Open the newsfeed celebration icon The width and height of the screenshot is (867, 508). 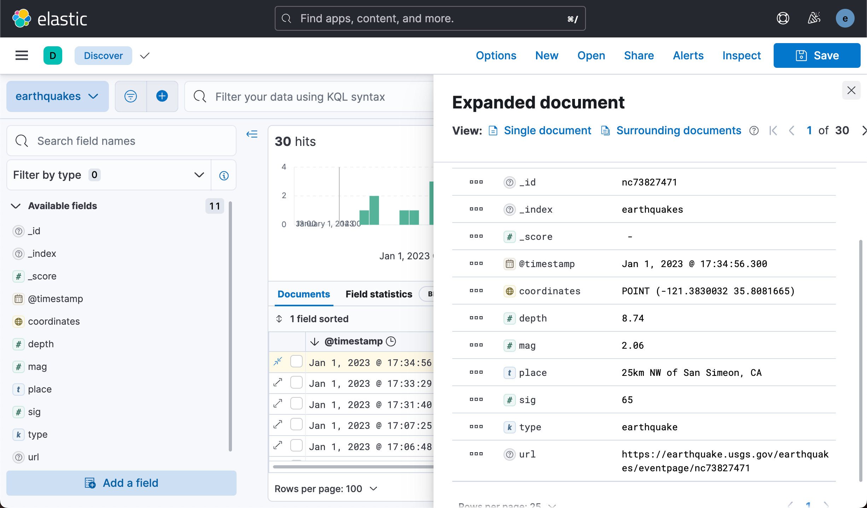coord(814,18)
